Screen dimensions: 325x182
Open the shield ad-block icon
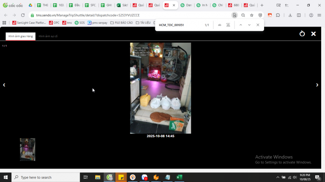pos(260,15)
